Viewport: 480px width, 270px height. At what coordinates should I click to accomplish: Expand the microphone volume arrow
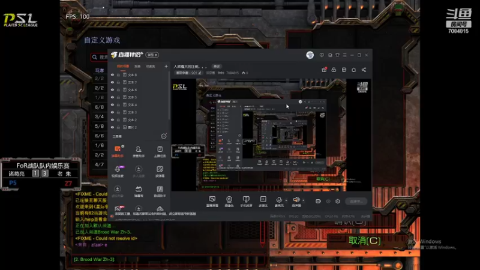(x=287, y=200)
